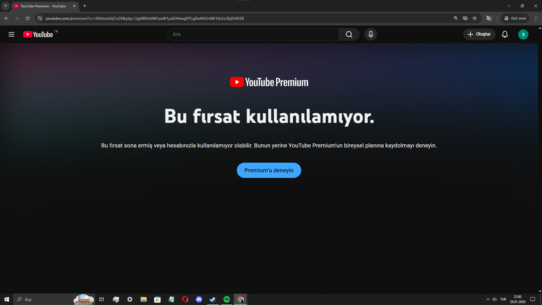542x305 pixels.
Task: Open Spotify from the taskbar
Action: [x=226, y=299]
